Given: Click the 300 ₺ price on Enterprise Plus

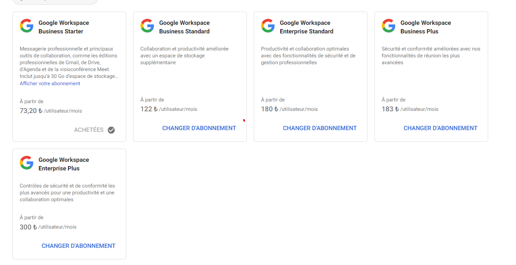Looking at the screenshot, I should tap(28, 227).
